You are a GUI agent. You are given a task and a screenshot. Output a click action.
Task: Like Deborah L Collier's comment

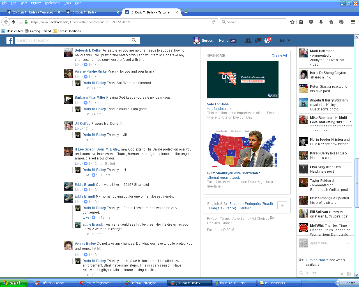pyautogui.click(x=78, y=65)
